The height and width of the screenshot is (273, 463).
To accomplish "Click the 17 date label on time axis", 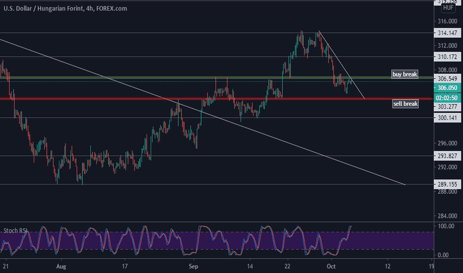I will click(125, 267).
